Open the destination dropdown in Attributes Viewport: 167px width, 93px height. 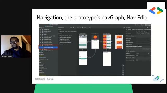point(143,34)
